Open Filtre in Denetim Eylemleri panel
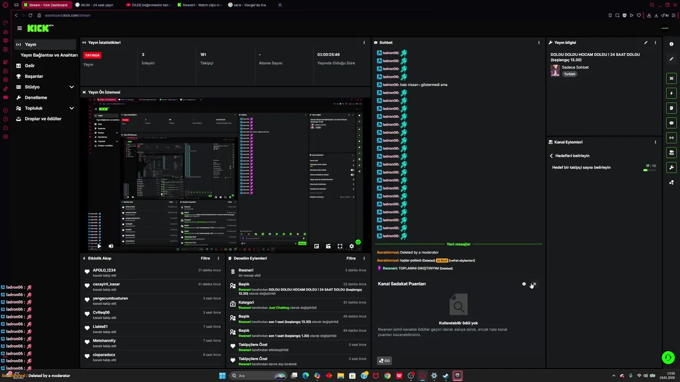Image resolution: width=680 pixels, height=382 pixels. [x=351, y=258]
